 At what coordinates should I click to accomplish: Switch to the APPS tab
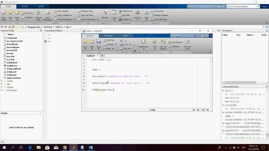41,6
